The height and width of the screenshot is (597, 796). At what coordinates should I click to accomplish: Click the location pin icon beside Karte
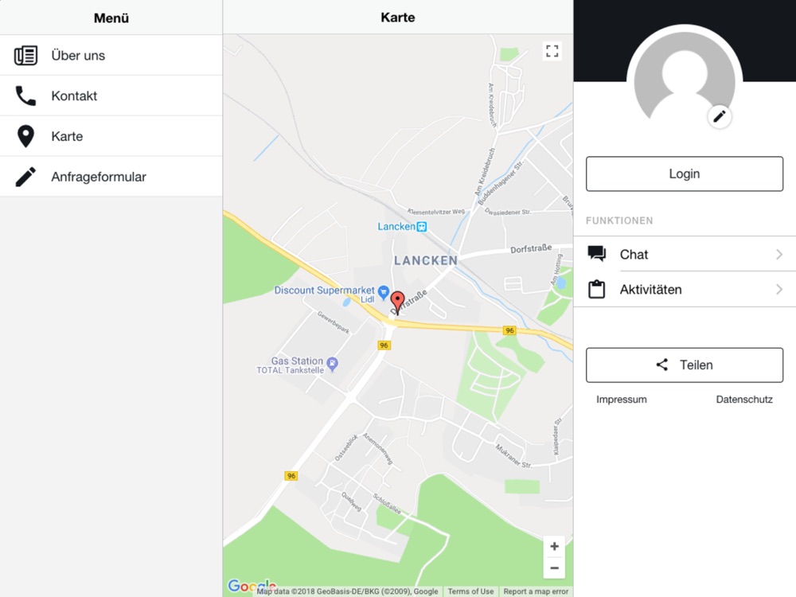click(x=25, y=136)
